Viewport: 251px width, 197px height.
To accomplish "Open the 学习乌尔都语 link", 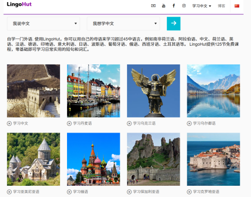I will point(204,124).
